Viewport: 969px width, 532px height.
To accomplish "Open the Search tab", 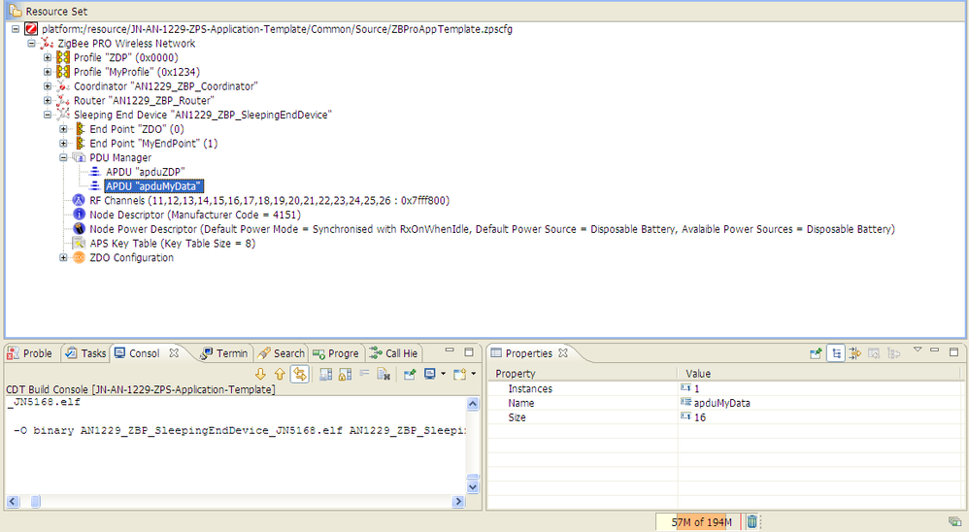I will tap(282, 353).
